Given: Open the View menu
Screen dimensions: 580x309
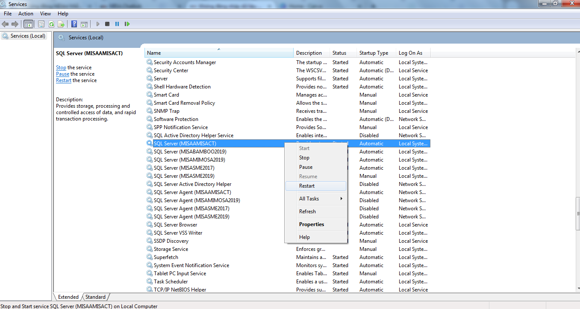Looking at the screenshot, I should click(x=45, y=14).
